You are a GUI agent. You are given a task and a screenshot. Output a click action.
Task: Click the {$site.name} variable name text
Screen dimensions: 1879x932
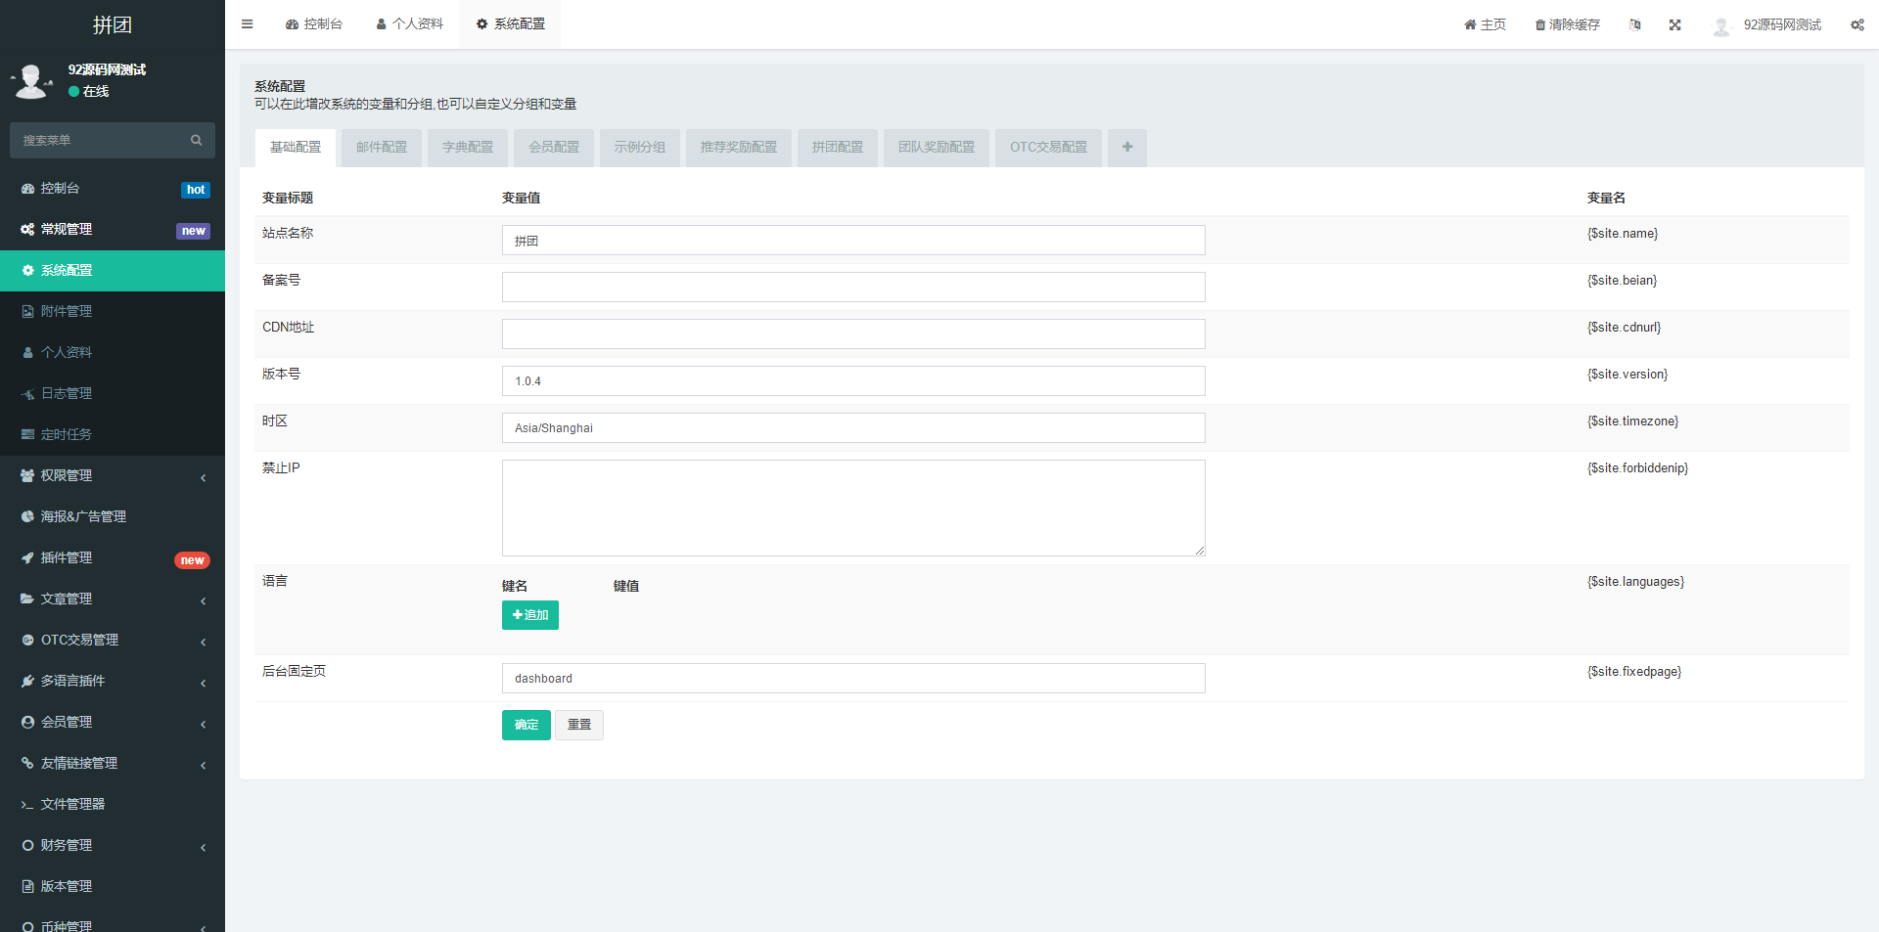[1623, 234]
